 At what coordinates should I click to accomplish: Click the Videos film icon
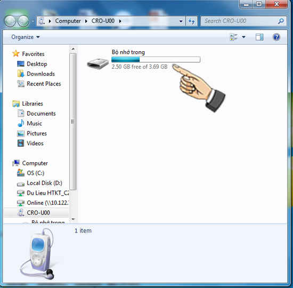click(21, 143)
